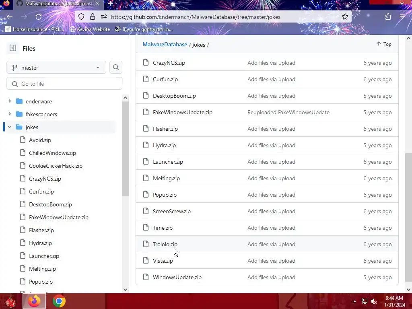The image size is (412, 309).
Task: Open ChilledWindows.zip in the file tree
Action: [52, 153]
